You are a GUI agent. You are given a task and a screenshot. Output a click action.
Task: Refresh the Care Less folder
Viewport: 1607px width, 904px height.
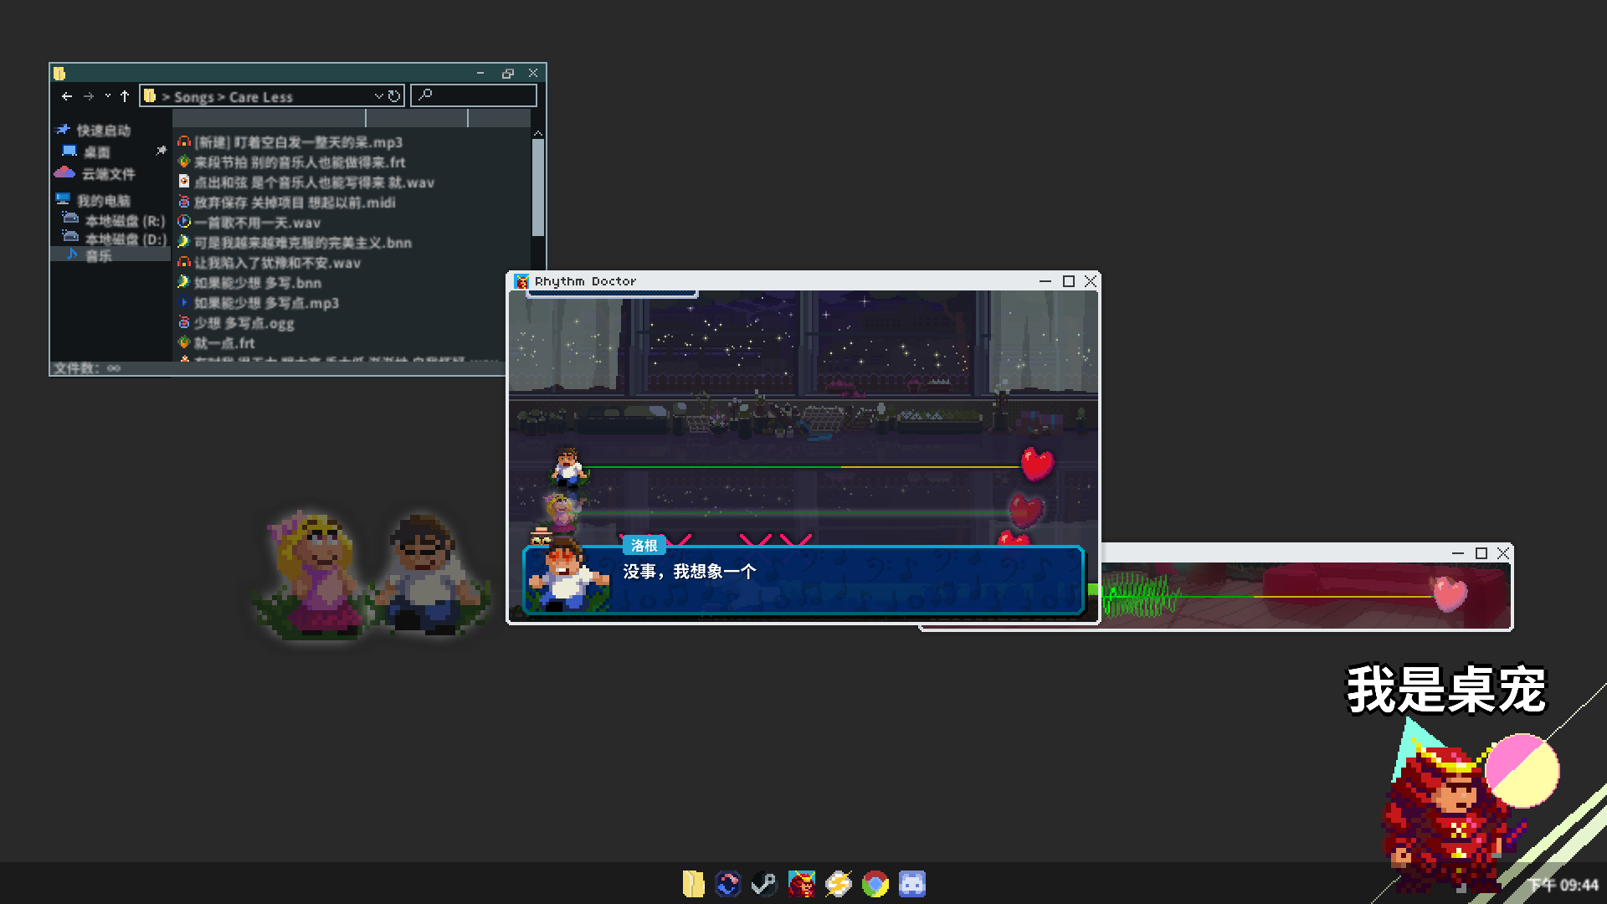394,96
